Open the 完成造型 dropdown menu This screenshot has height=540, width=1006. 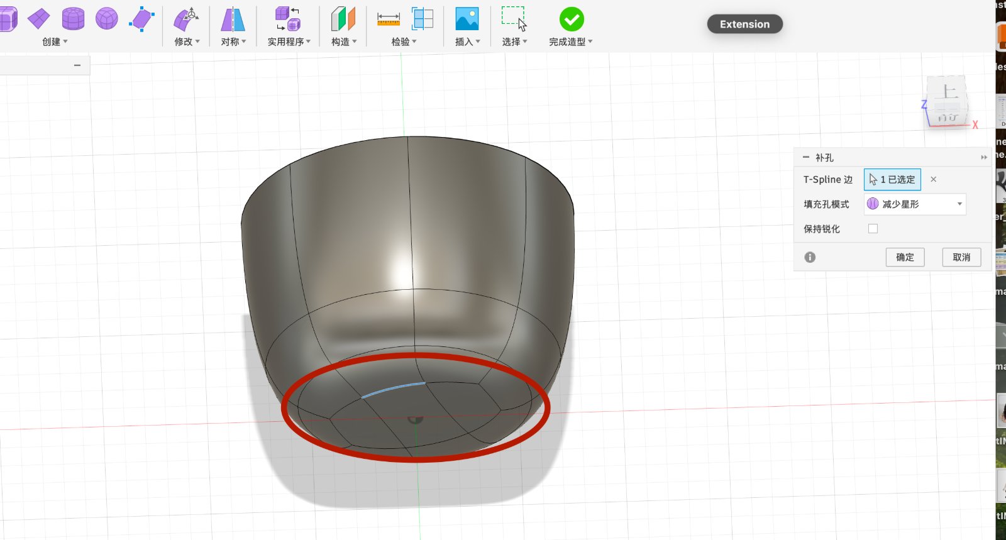[571, 41]
